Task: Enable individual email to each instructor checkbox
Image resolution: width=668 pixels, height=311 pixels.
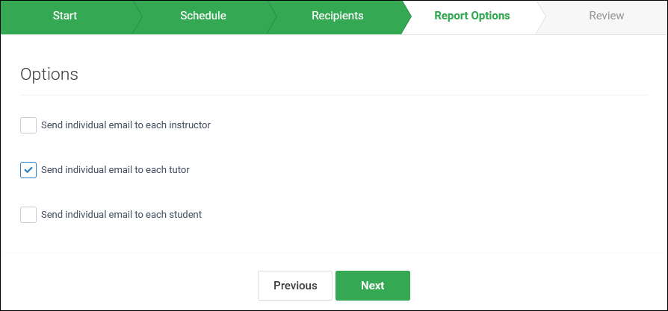Action: coord(28,125)
